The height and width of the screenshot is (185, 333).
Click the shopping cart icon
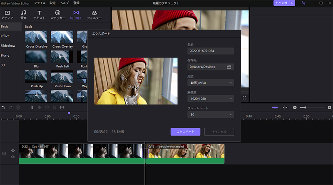click(x=303, y=3)
